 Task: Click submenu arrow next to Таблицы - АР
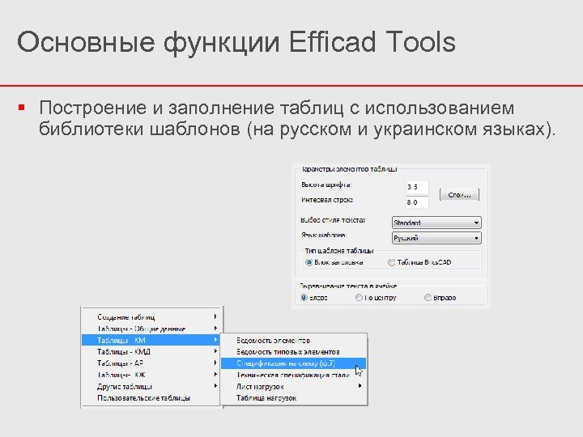tap(215, 363)
